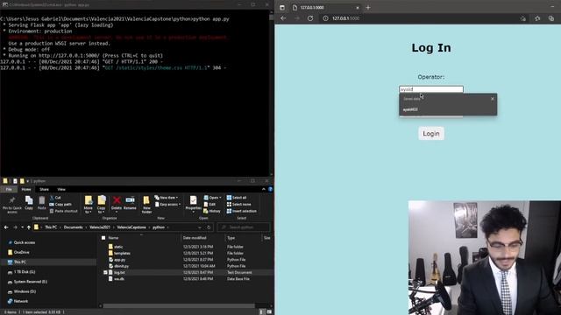Open the browser collections icon
This screenshot has width=561, height=315.
pyautogui.click(x=551, y=18)
